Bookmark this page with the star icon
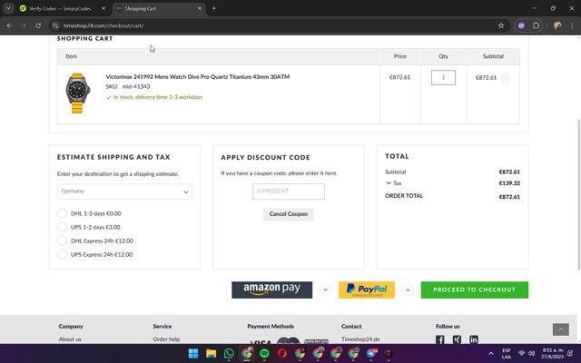The width and height of the screenshot is (581, 363). pos(501,25)
